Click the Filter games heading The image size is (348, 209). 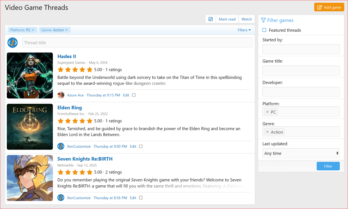[x=280, y=20]
